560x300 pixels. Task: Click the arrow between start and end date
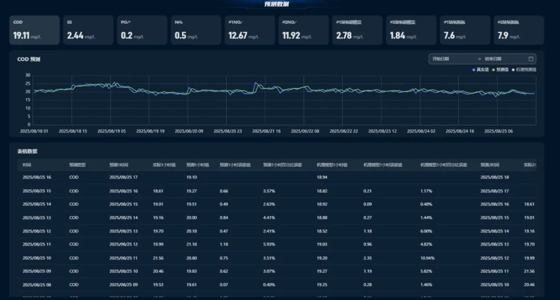479,59
